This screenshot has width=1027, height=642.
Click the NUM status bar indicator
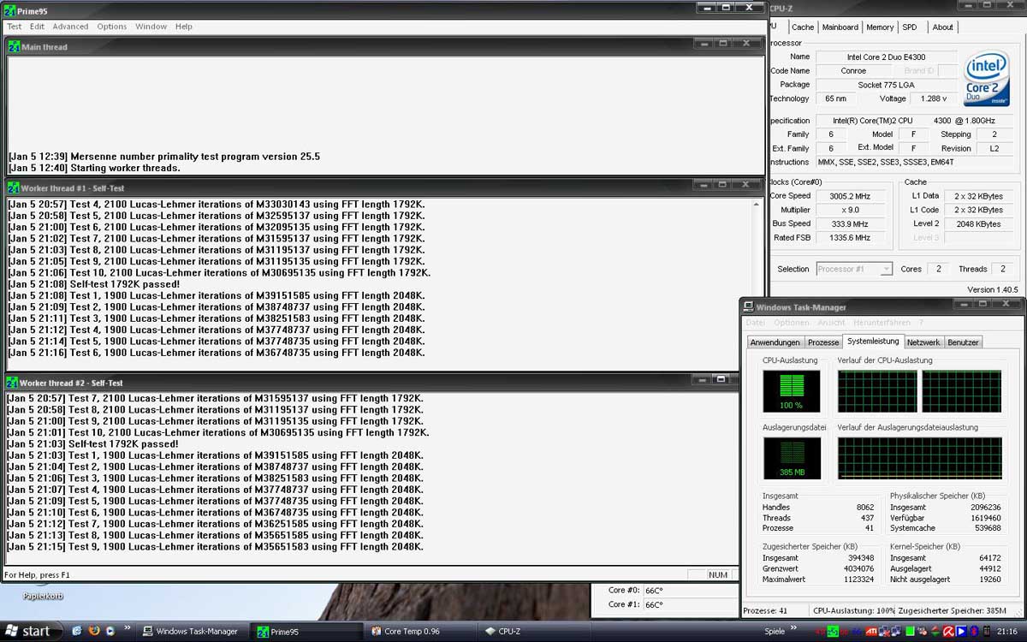pos(718,575)
